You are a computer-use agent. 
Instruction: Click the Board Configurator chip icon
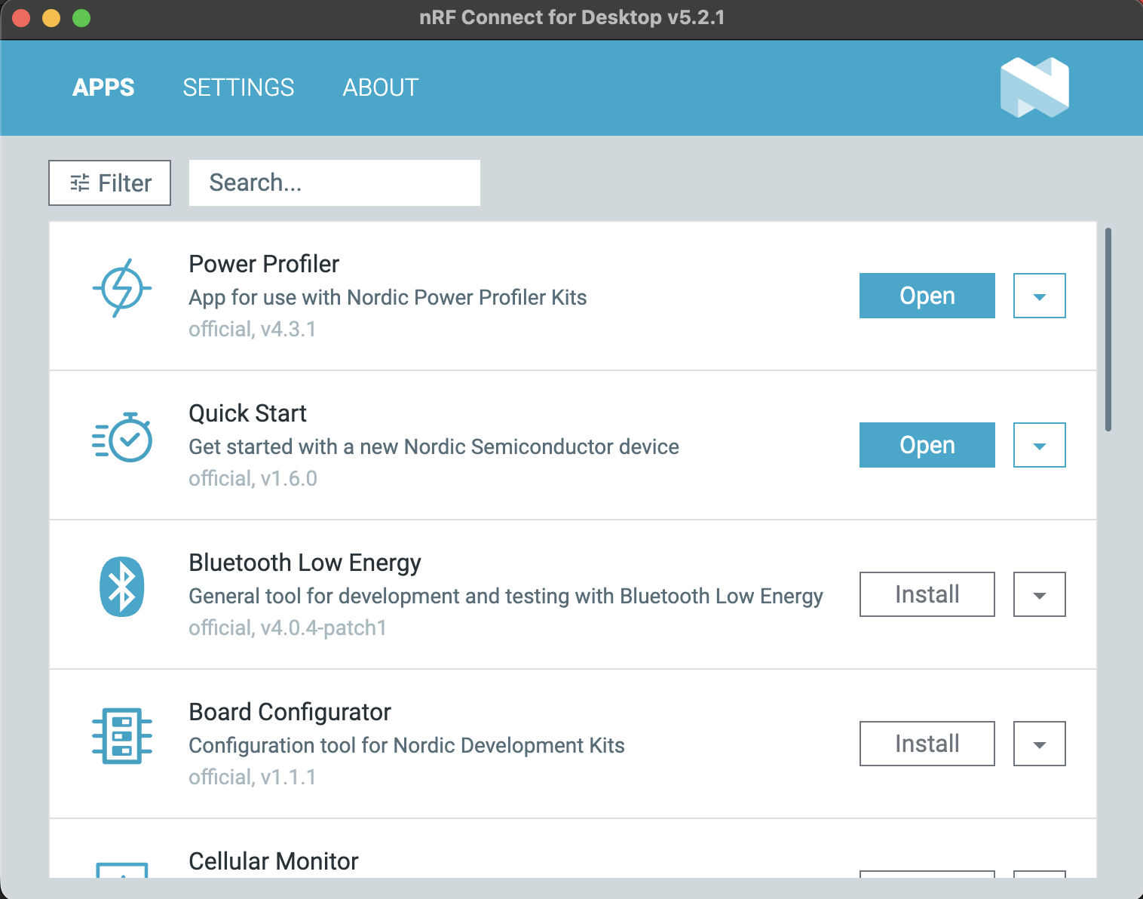tap(122, 736)
